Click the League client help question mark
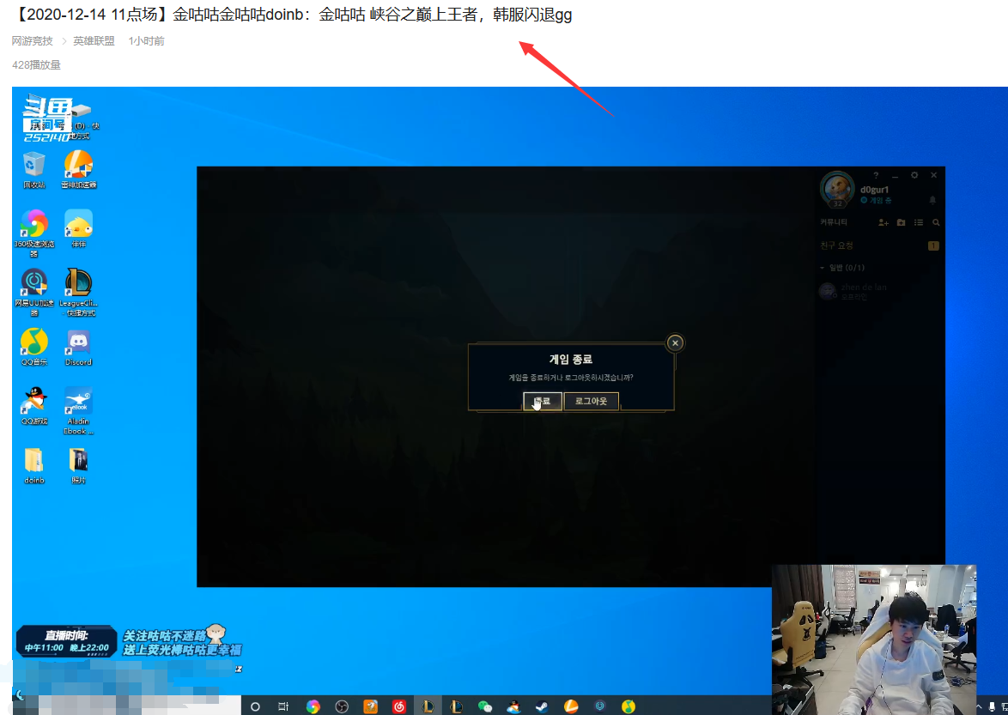Viewport: 1008px width, 715px height. pyautogui.click(x=876, y=175)
